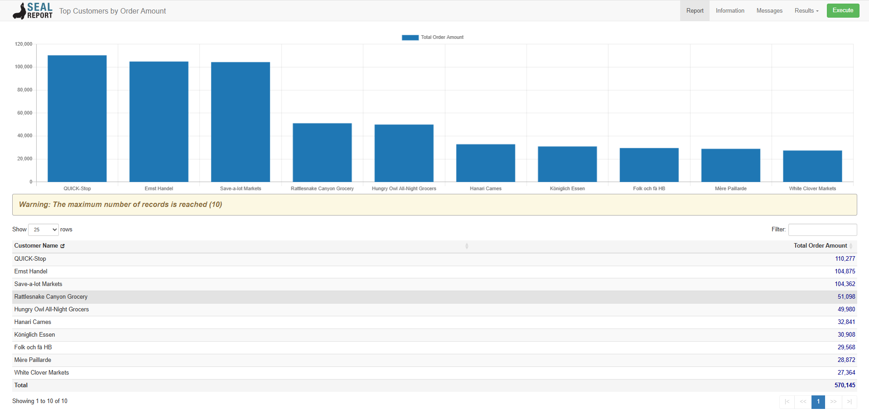Go to previous page of results

coord(803,402)
